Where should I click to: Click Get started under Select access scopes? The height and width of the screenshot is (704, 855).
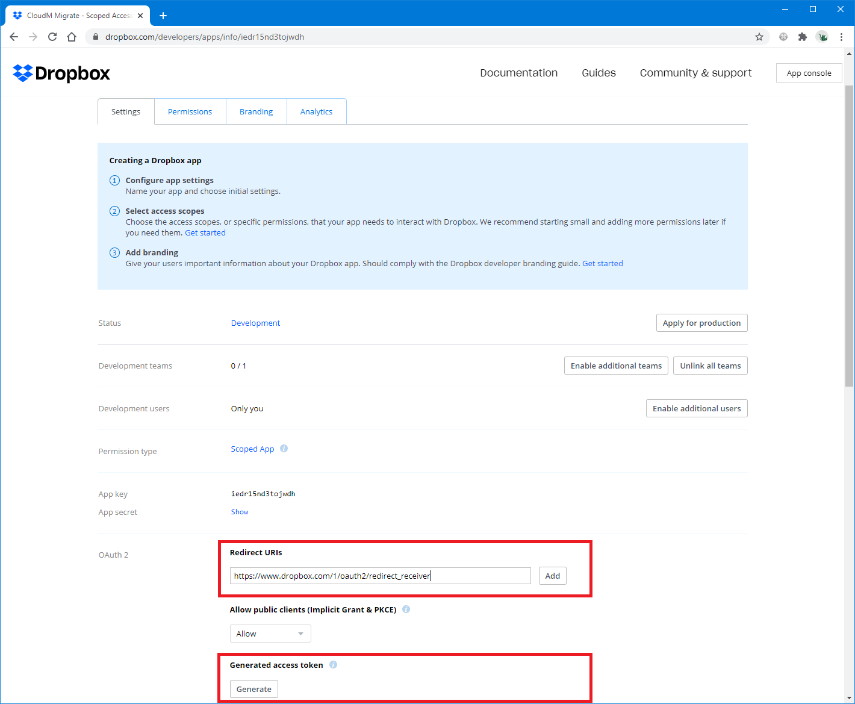(205, 232)
